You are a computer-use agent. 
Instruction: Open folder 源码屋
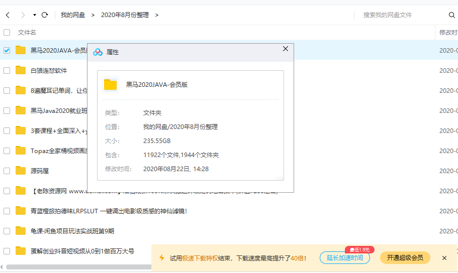pos(40,171)
